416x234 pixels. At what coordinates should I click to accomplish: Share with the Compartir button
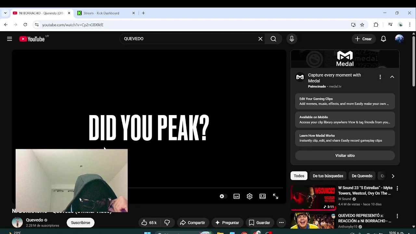[x=193, y=223]
